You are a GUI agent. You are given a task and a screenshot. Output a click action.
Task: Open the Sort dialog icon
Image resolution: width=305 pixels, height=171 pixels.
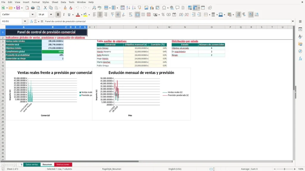[122, 8]
